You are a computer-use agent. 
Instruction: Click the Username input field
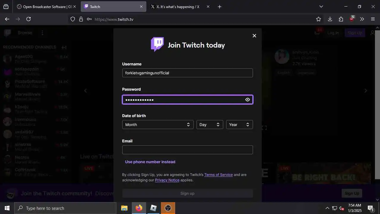[x=187, y=73]
